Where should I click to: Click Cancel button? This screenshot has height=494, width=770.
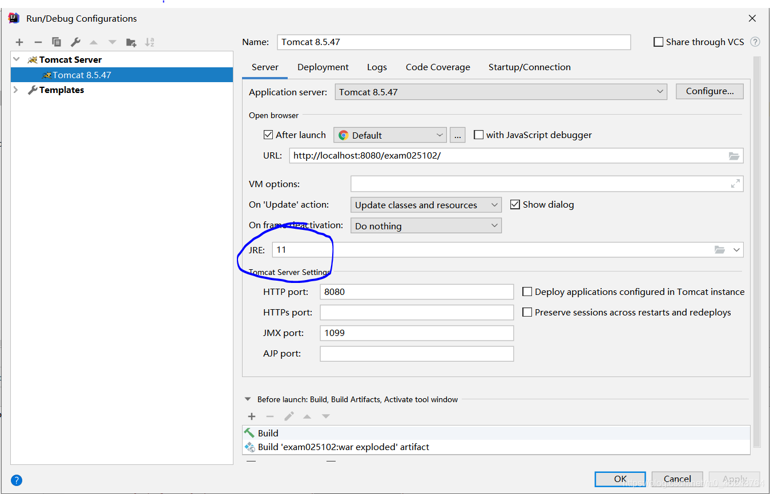click(678, 479)
